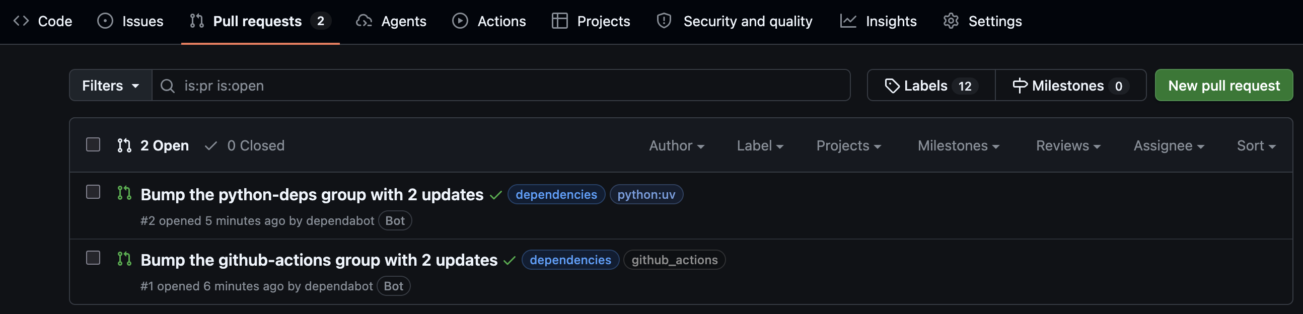
Task: Open 'Bump the python-deps group' pull request
Action: point(312,195)
